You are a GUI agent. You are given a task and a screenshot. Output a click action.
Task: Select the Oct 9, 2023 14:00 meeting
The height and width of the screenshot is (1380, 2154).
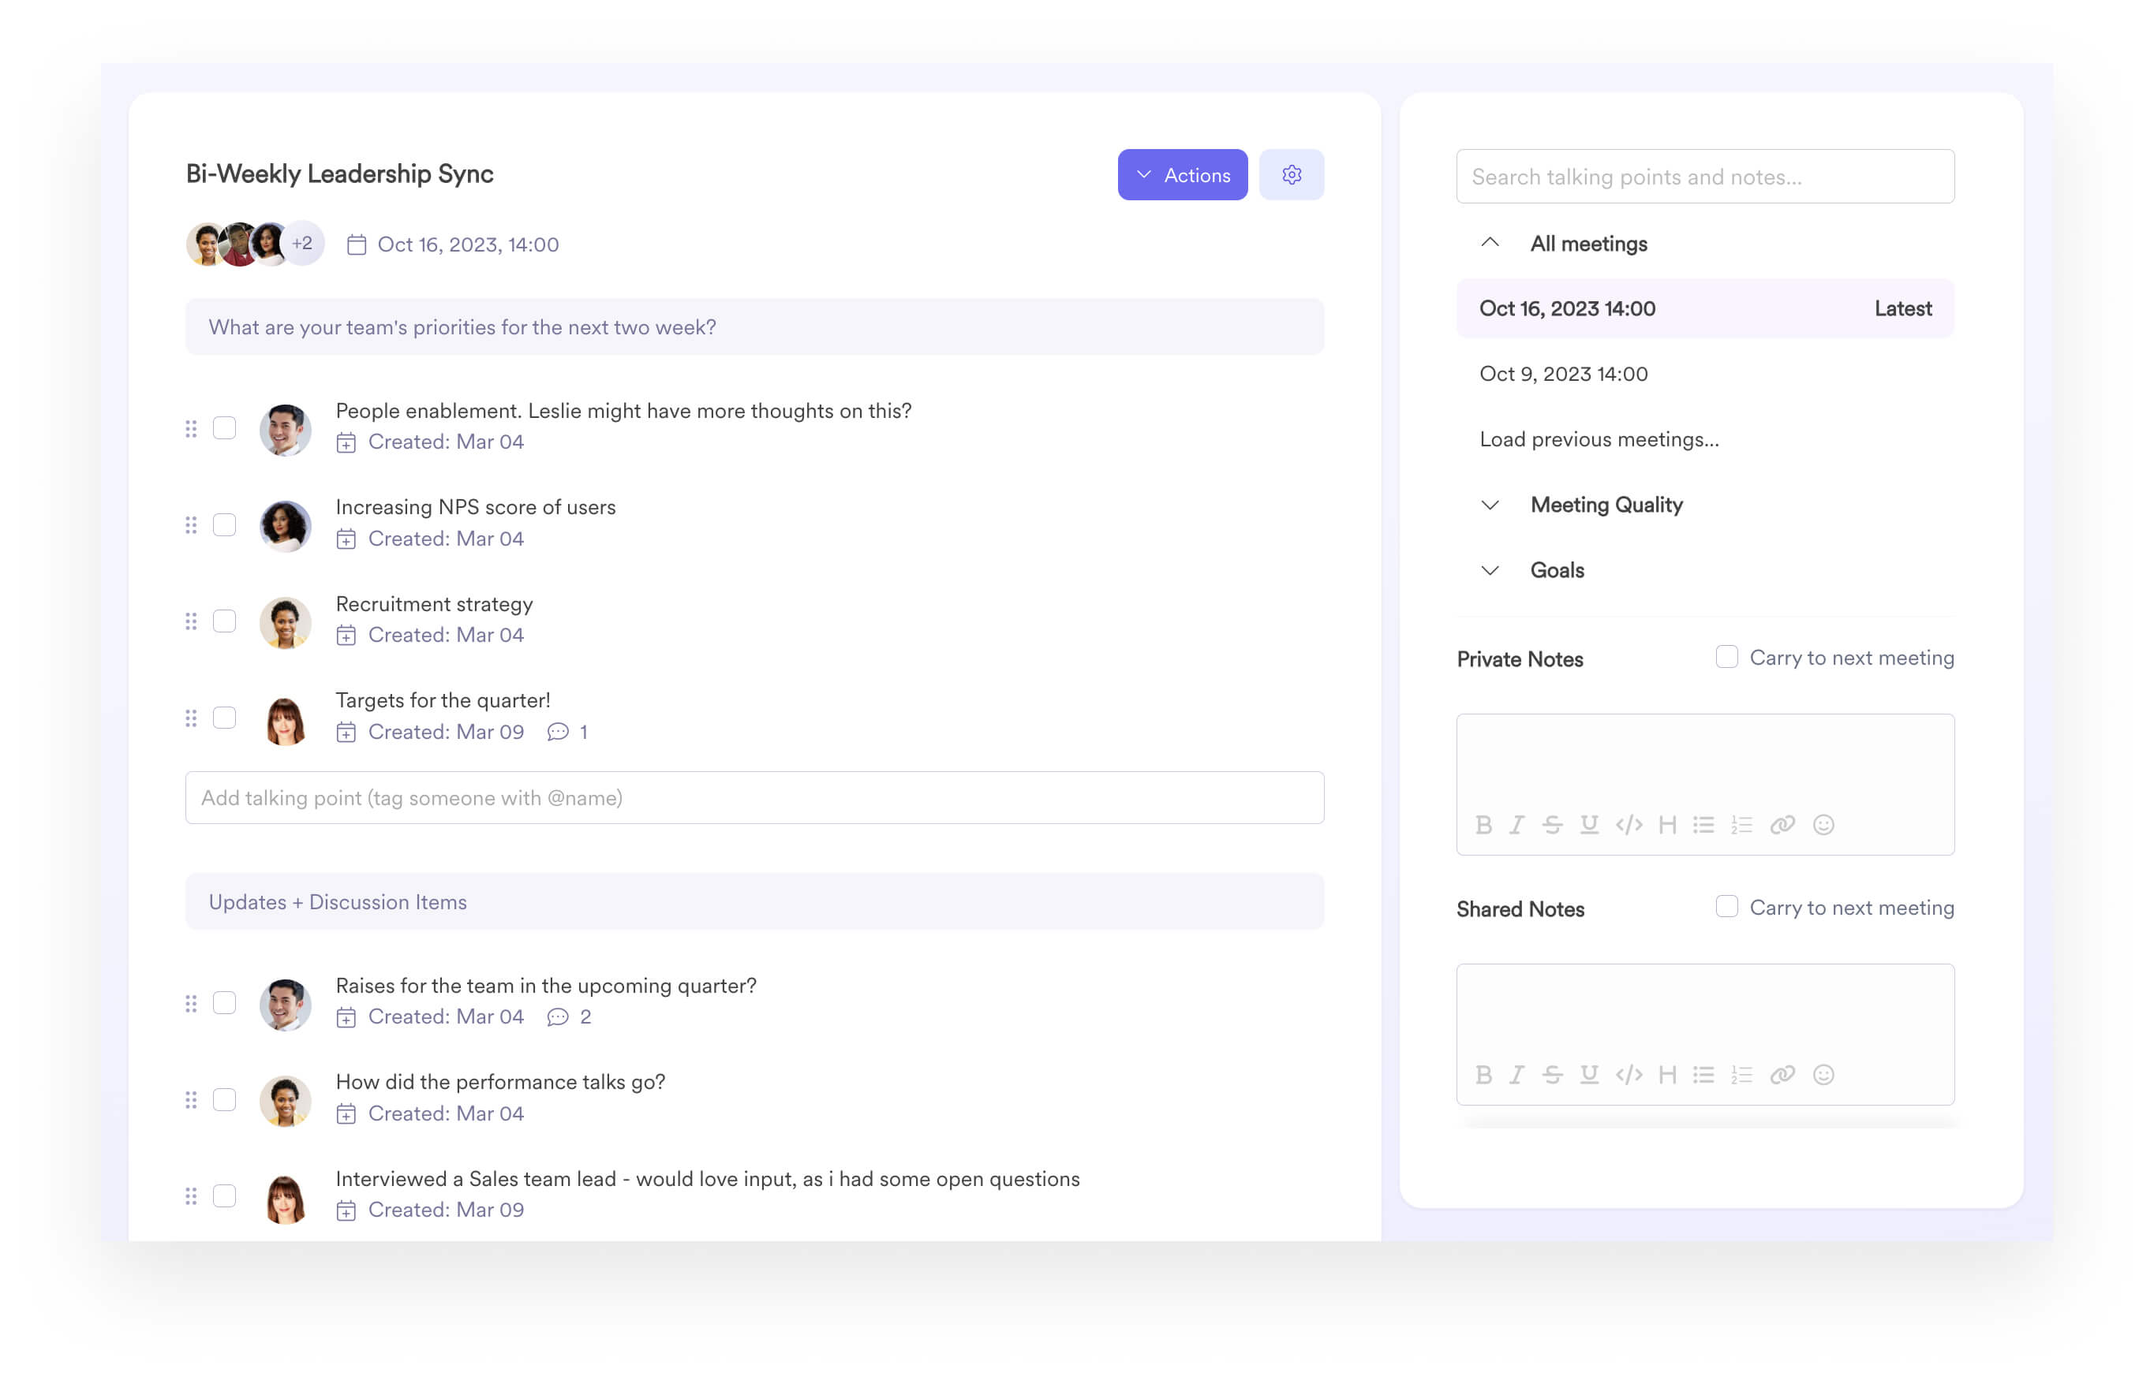[1563, 374]
